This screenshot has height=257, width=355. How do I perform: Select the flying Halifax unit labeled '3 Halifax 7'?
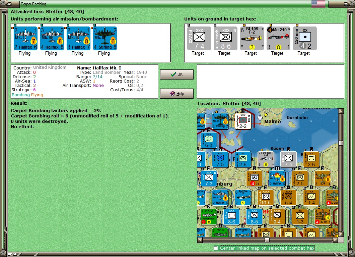pos(78,38)
